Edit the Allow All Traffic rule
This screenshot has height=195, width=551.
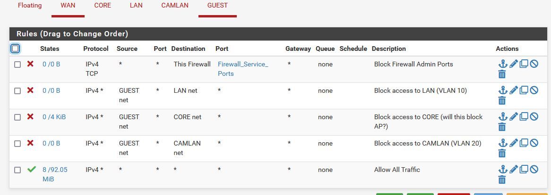point(513,170)
